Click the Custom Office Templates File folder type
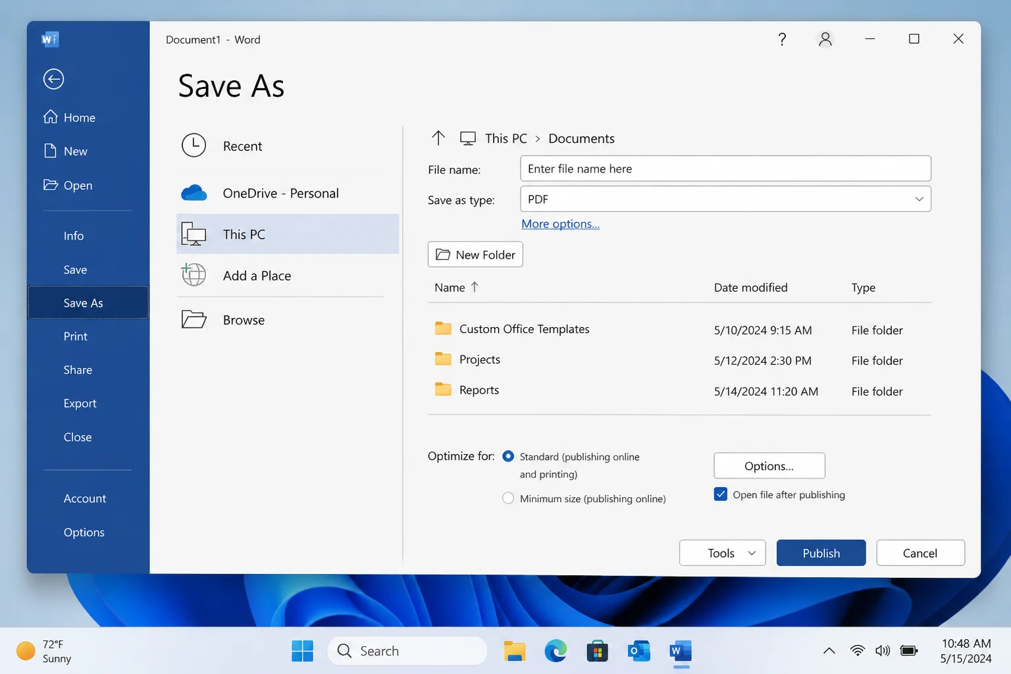 pyautogui.click(x=877, y=330)
